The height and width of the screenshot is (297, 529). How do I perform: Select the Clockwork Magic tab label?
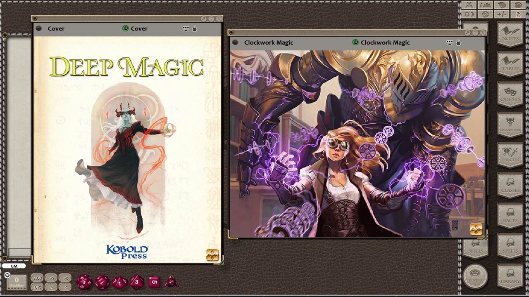coord(269,42)
